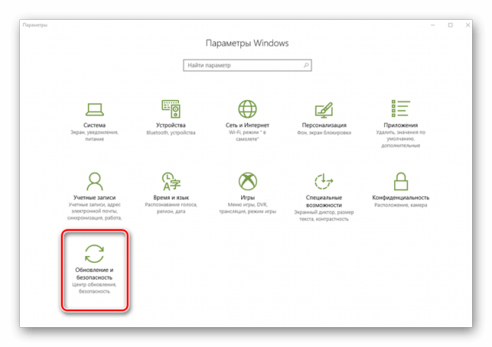Click 'Bluetooth, устройства' description
492x347 pixels.
[x=171, y=132]
